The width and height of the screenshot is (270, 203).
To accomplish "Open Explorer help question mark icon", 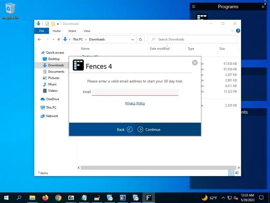I will point(238,31).
